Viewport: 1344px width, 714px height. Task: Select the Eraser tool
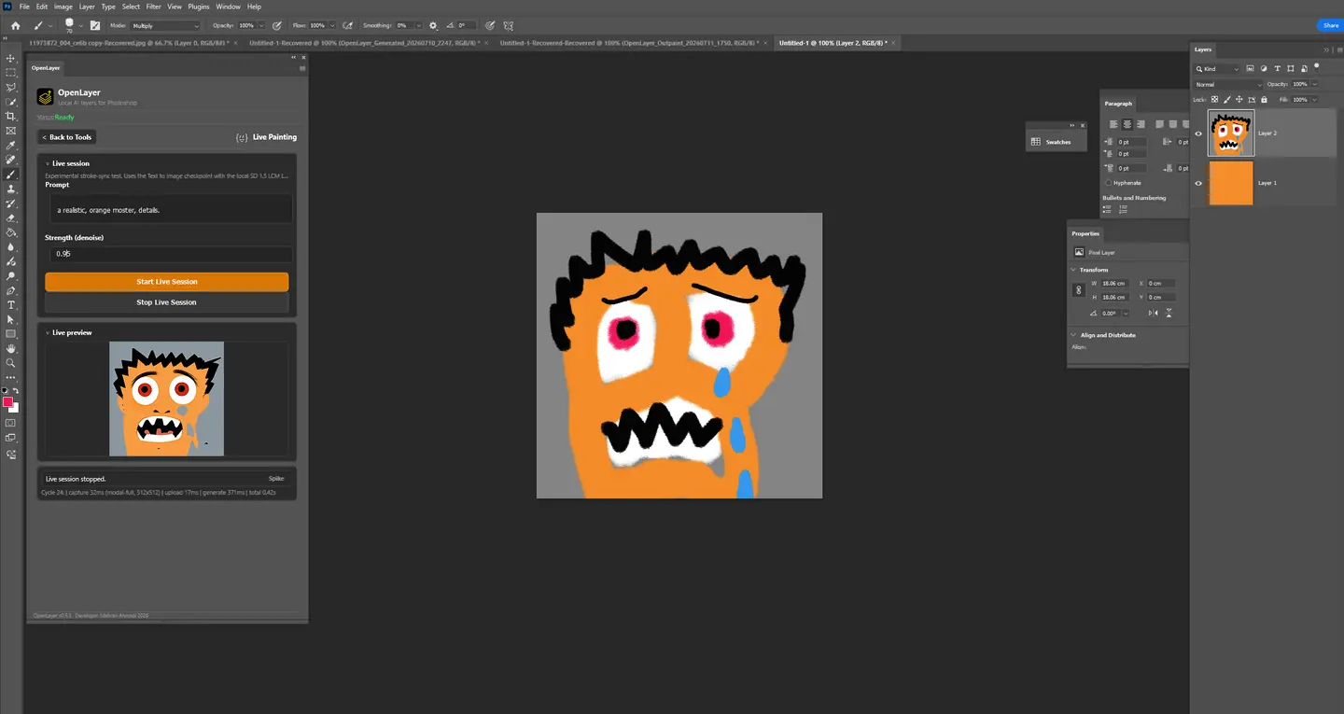(x=11, y=217)
